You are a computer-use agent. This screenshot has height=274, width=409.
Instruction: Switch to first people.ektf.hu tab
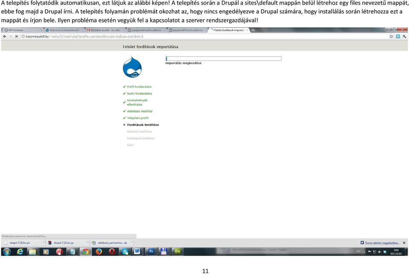coord(147,30)
